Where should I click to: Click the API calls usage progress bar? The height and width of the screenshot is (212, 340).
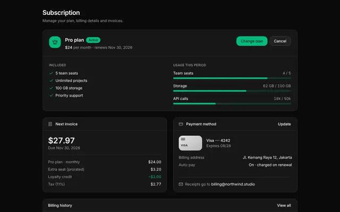(x=232, y=104)
